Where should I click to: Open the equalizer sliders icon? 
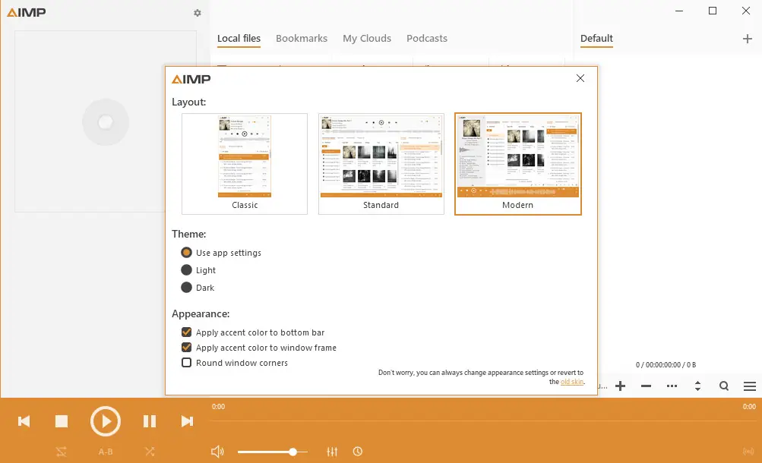[x=332, y=452]
